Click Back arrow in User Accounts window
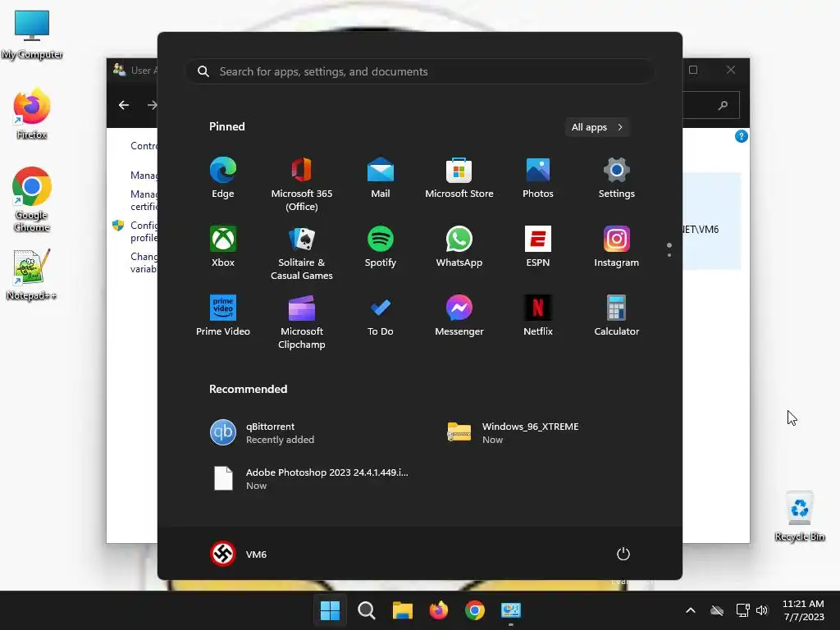 [x=124, y=105]
